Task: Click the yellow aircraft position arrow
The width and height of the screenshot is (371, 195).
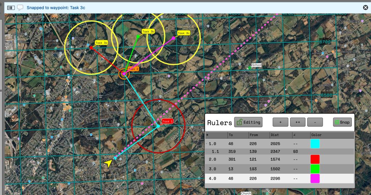Action: (108, 163)
